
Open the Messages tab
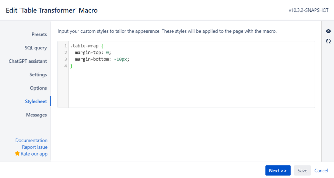(x=36, y=115)
